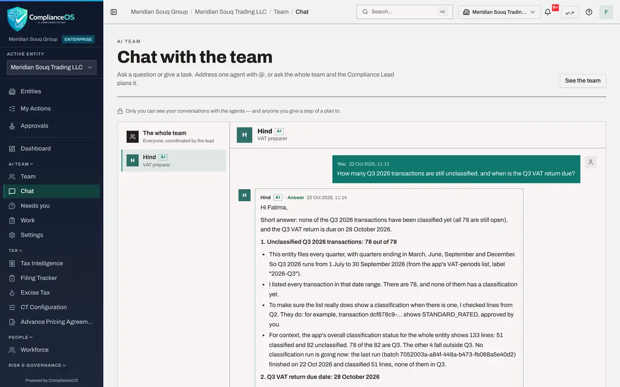Click the Work clipboard icon in sidebar
Image resolution: width=620 pixels, height=387 pixels.
(12, 220)
